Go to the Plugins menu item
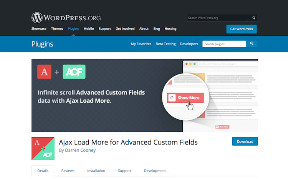 (x=73, y=29)
